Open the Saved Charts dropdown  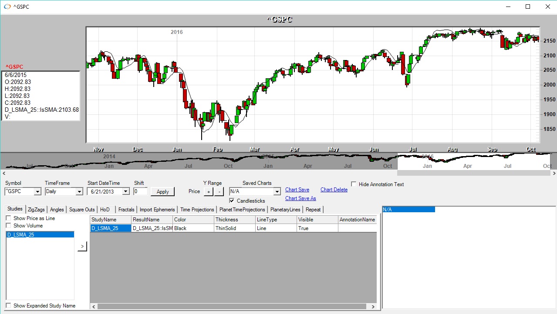point(277,191)
